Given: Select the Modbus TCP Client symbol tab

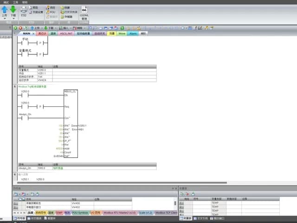Looking at the screenshot, I should 166,213.
